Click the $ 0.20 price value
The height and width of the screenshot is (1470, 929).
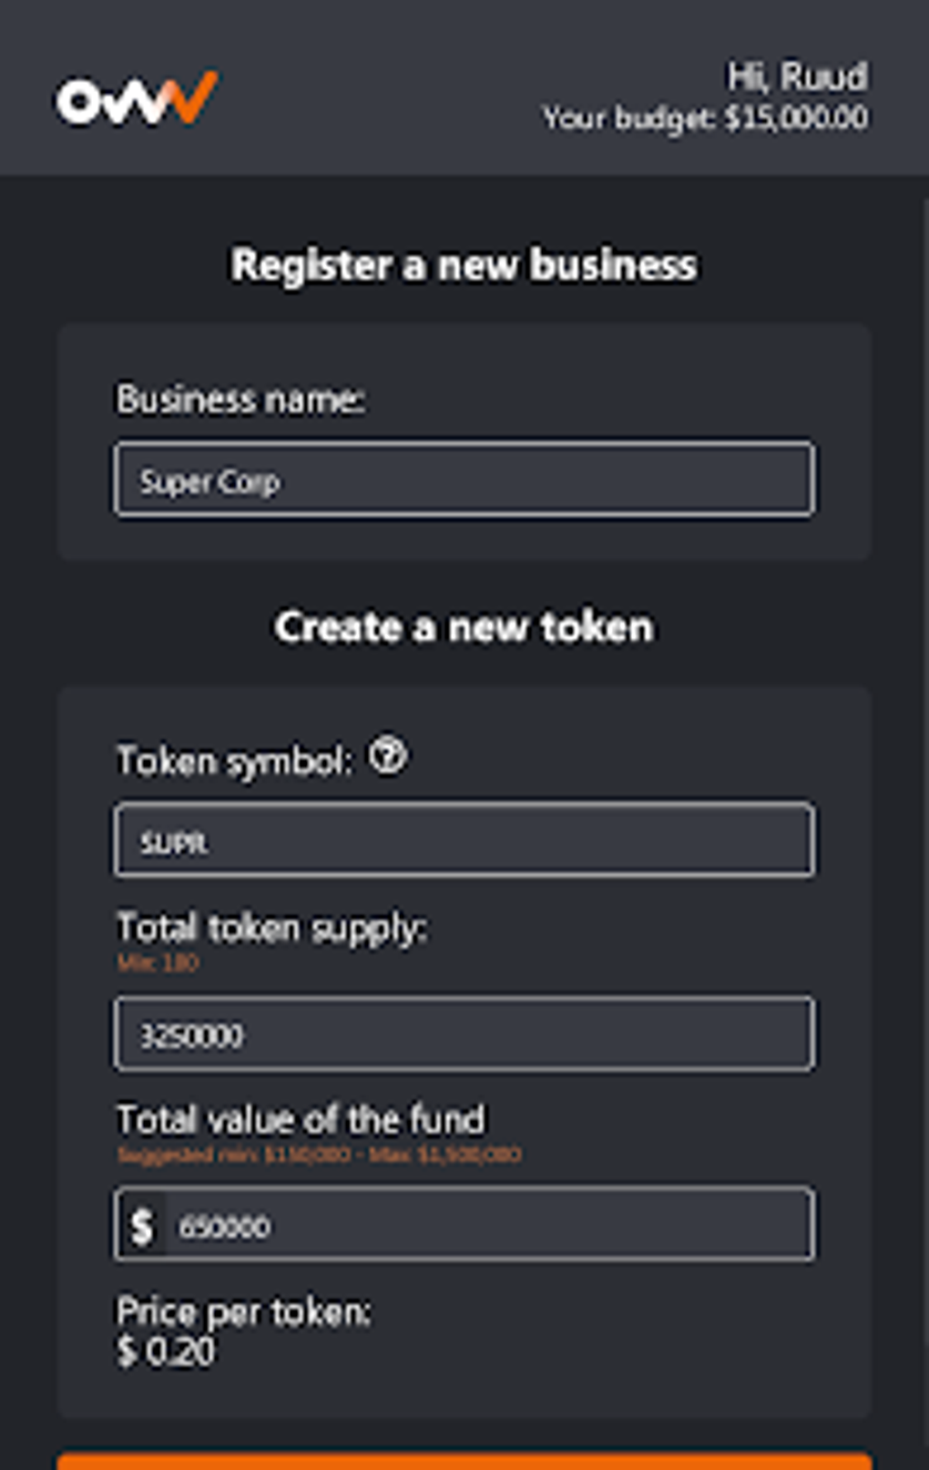tap(166, 1352)
